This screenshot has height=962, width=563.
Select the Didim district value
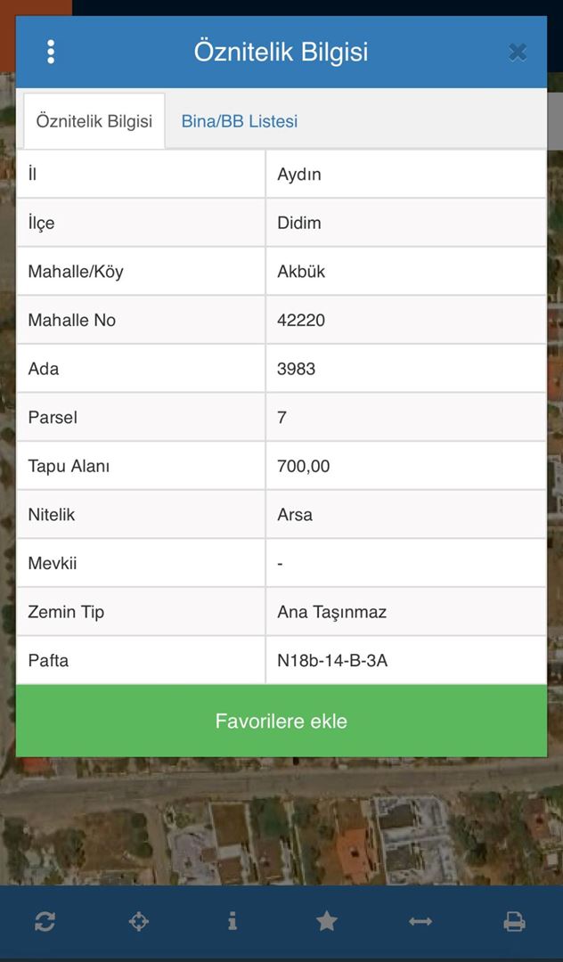(299, 223)
